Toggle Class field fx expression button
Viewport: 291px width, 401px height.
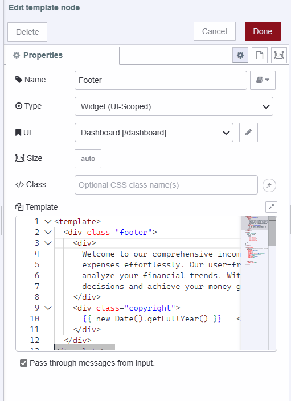(x=269, y=185)
